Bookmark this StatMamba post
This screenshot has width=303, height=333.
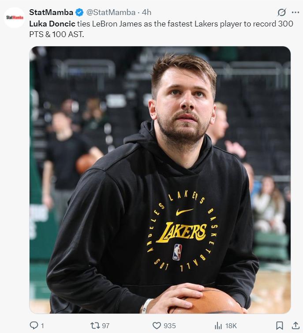pyautogui.click(x=279, y=326)
